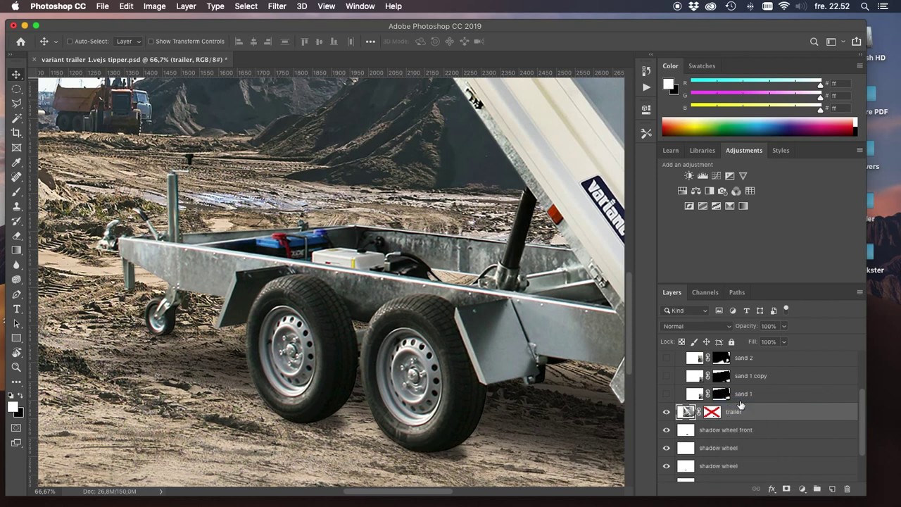Add a layer mask
The height and width of the screenshot is (507, 901).
tap(786, 489)
